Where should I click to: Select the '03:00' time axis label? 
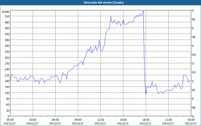[33, 120]
